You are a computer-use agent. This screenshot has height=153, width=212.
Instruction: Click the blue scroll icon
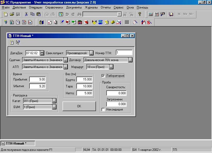click(100, 22)
